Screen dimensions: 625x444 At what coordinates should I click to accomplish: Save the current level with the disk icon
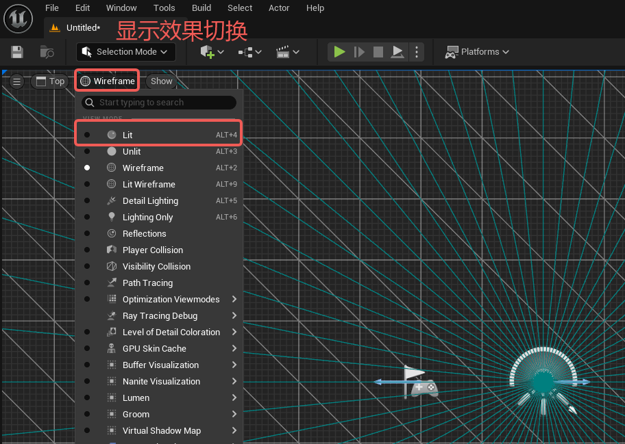pyautogui.click(x=17, y=52)
